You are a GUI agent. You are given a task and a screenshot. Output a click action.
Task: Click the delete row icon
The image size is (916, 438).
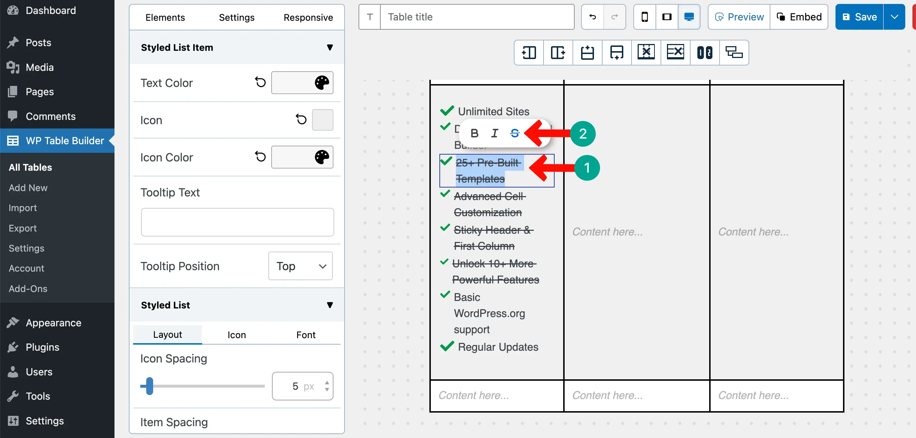click(675, 53)
